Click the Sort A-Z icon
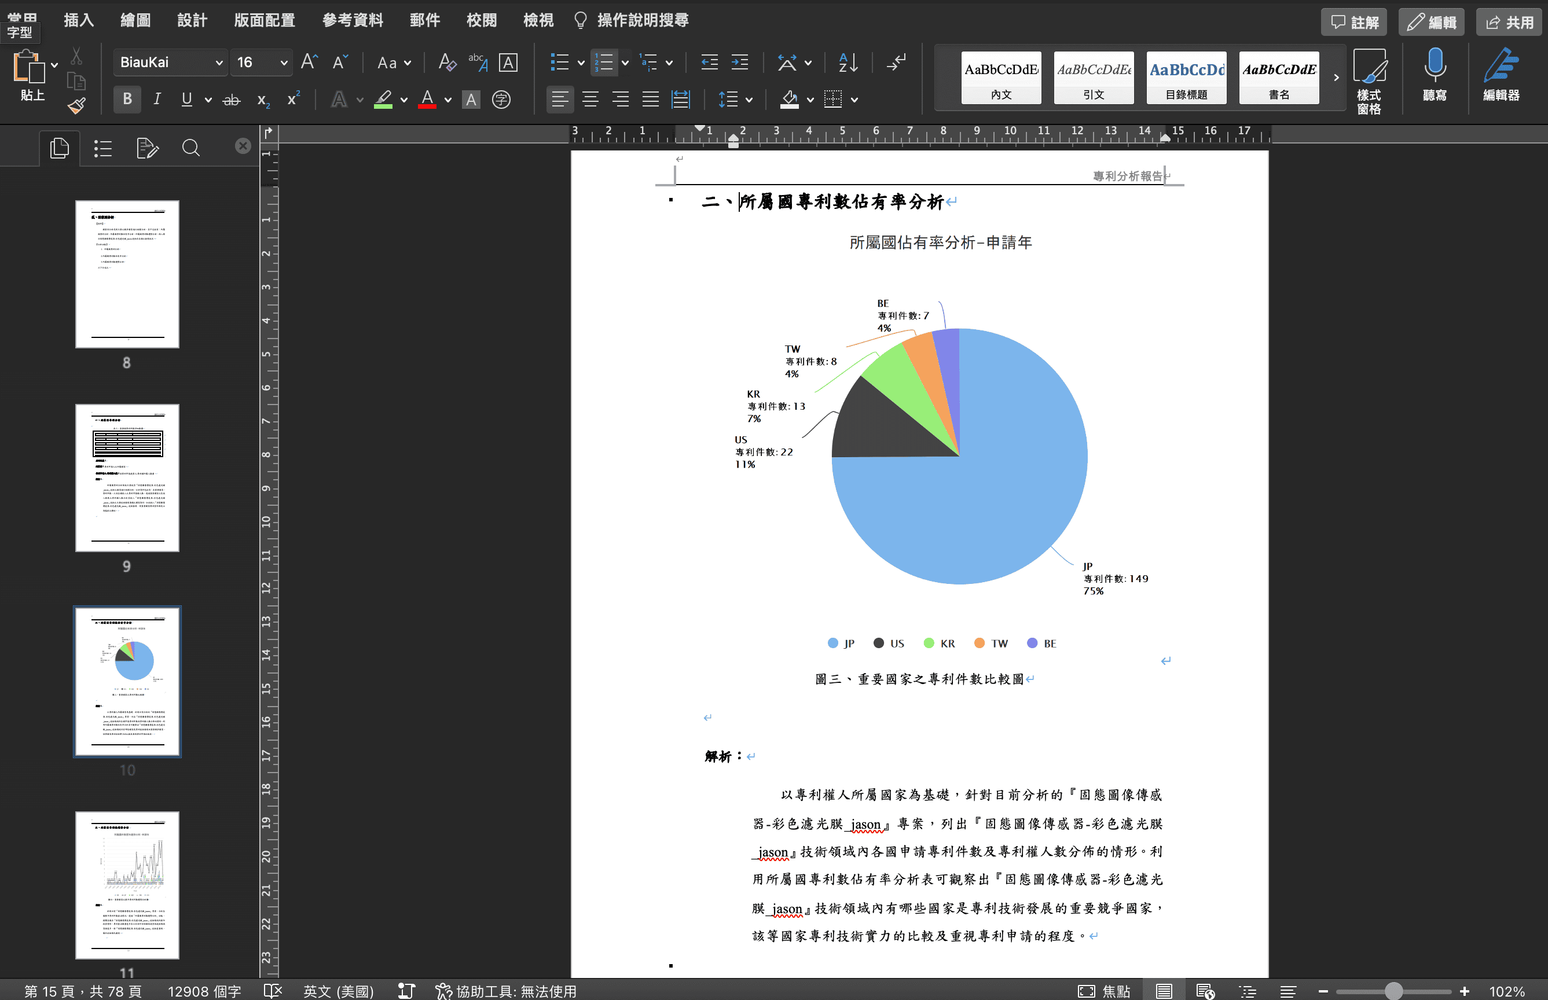1548x1000 pixels. [848, 62]
